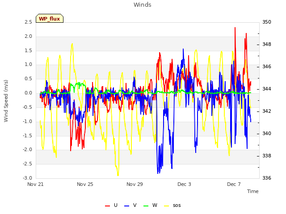Toggle the V series in legend
This screenshot has width=286, height=214.
click(x=130, y=205)
